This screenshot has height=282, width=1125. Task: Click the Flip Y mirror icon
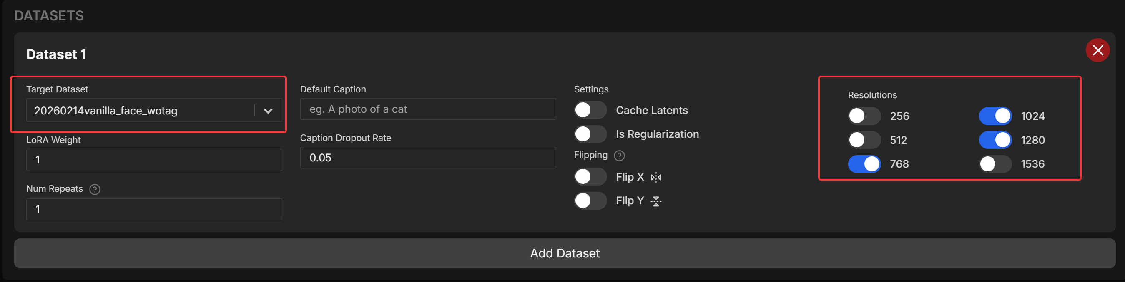click(656, 201)
